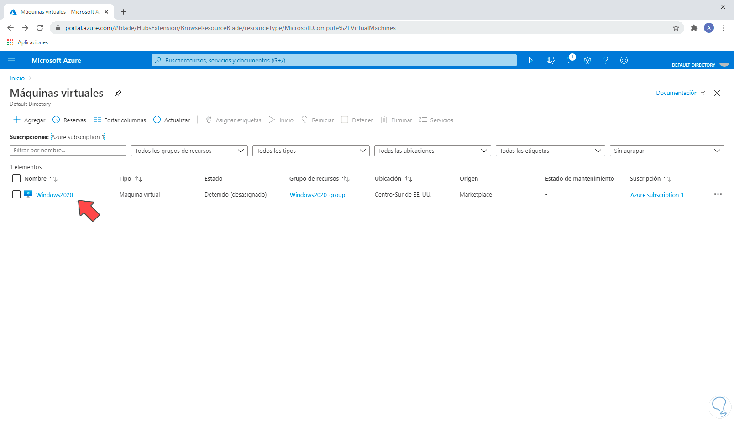The width and height of the screenshot is (734, 421).
Task: Open the feedback smiley icon
Action: (x=624, y=60)
